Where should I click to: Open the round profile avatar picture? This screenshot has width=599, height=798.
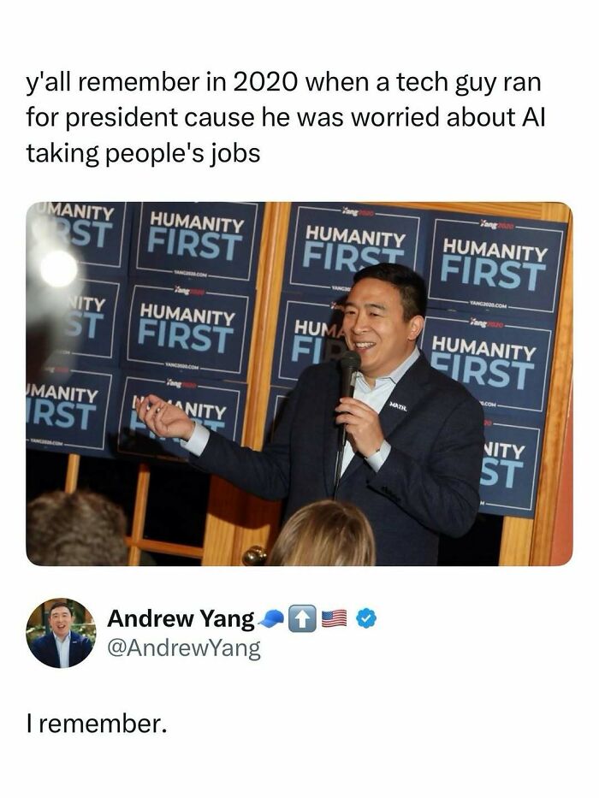(61, 633)
